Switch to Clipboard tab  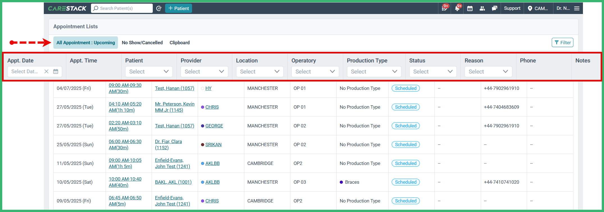point(180,43)
